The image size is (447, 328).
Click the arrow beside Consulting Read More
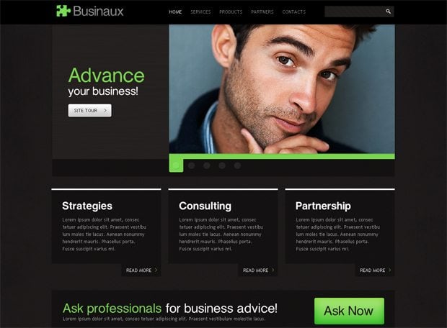click(273, 270)
